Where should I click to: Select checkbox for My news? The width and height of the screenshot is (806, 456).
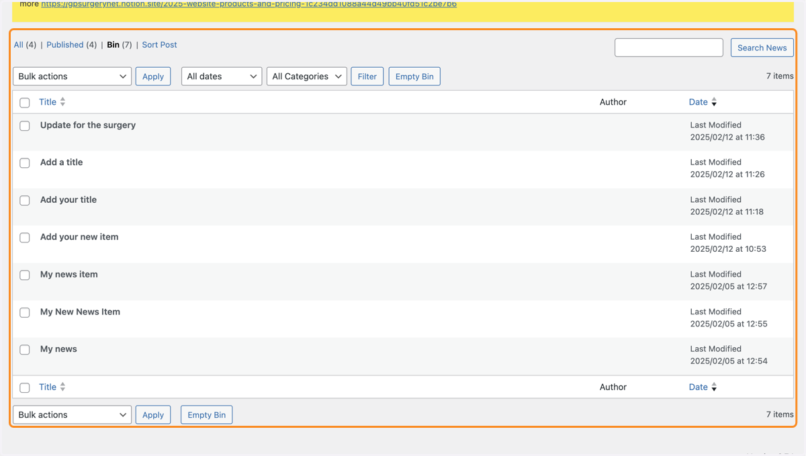(x=25, y=350)
